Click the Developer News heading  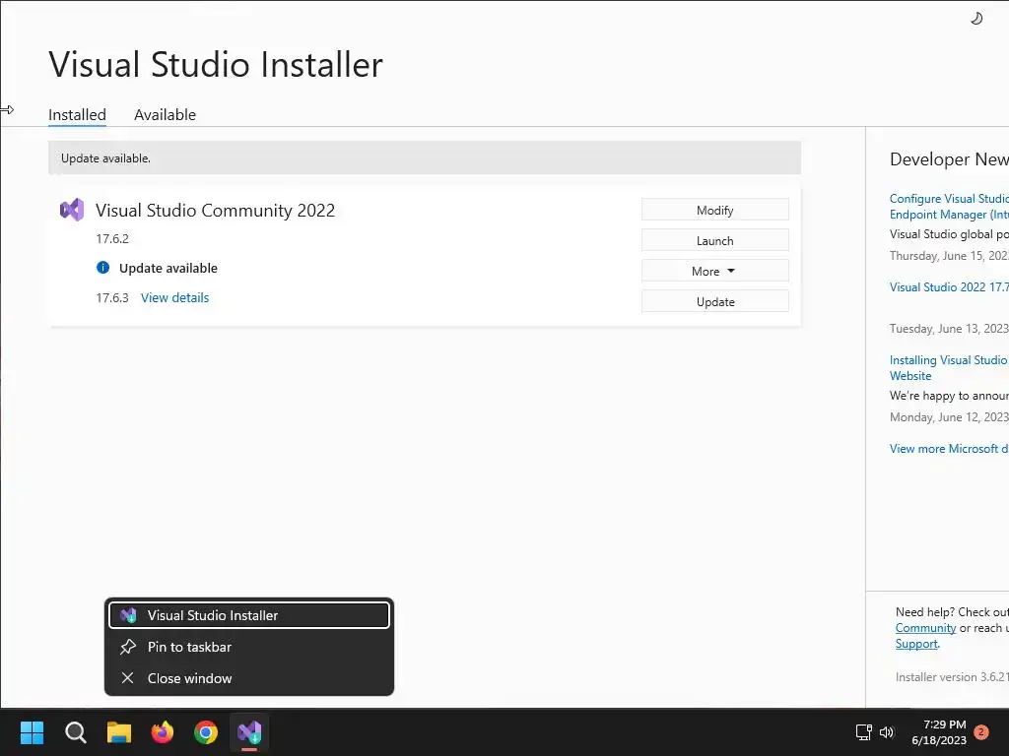(x=949, y=159)
